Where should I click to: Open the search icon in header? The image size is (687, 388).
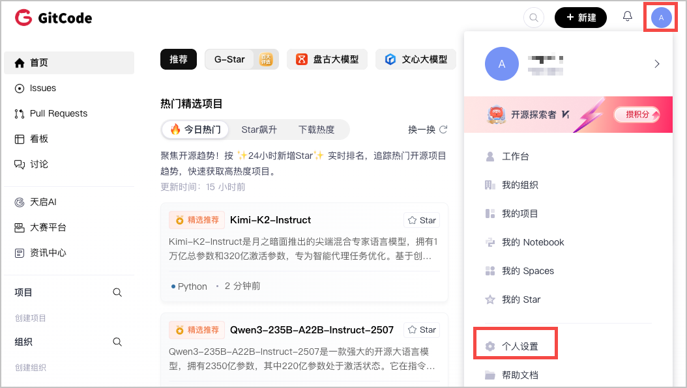[x=534, y=18]
